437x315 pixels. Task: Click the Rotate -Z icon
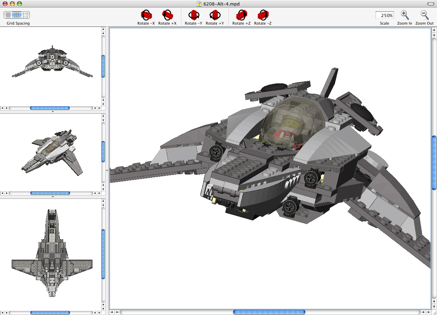click(263, 15)
